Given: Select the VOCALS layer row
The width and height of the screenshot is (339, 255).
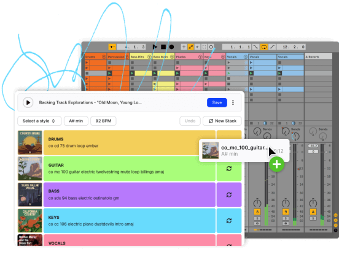Looking at the screenshot, I should [x=130, y=240].
